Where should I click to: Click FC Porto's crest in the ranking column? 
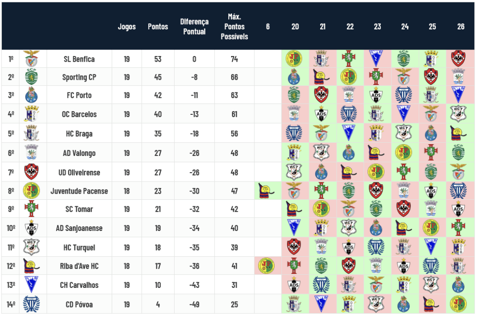[32, 95]
